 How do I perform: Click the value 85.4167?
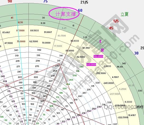coord(6,32)
